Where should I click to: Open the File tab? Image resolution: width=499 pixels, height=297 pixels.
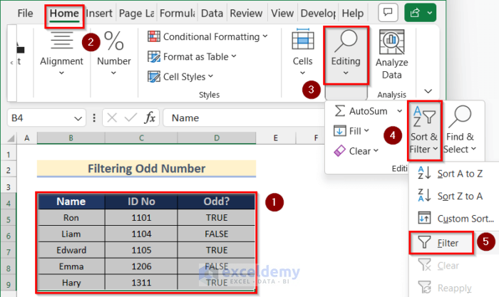[25, 14]
